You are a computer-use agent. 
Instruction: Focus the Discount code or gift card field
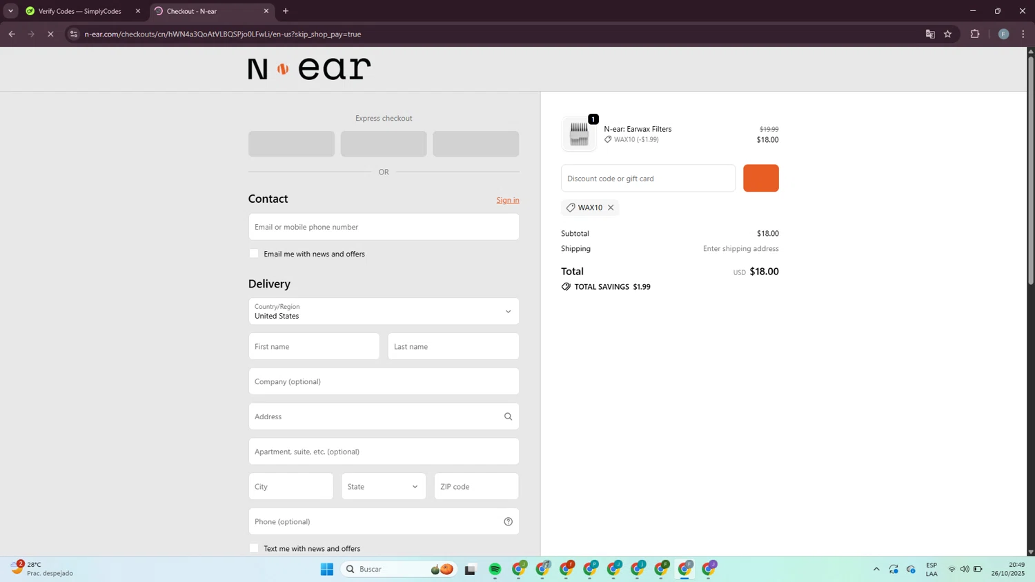[x=649, y=178]
